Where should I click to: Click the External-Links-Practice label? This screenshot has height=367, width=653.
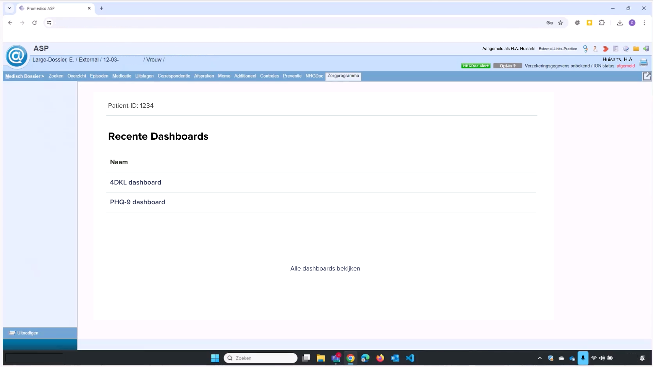coord(558,49)
